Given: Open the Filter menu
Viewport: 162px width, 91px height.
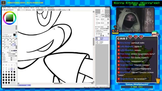Looking at the screenshot, I should pos(32,8).
